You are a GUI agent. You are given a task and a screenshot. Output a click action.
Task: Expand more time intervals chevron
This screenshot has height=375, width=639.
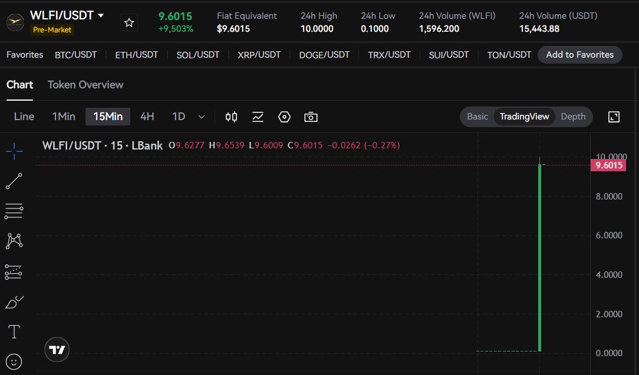(202, 117)
